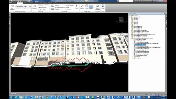Open PowerPoint from the taskbar
The image size is (176, 99).
pos(78,97)
